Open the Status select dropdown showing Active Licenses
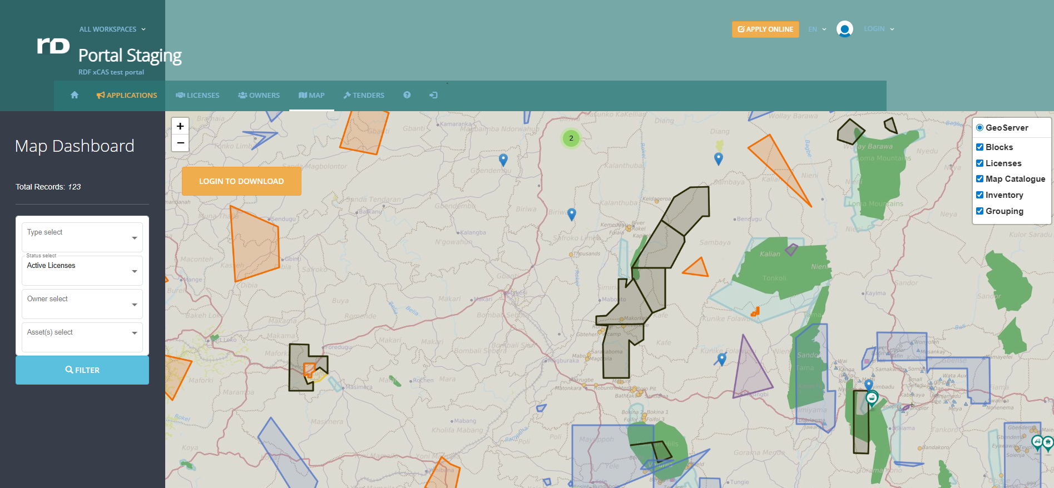The image size is (1054, 488). (x=82, y=271)
